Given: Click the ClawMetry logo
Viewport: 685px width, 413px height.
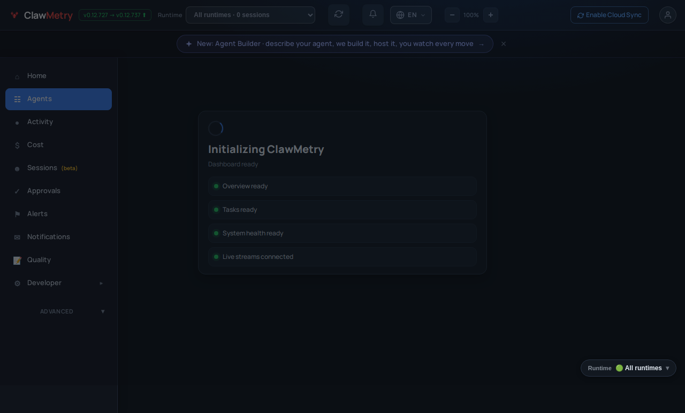Looking at the screenshot, I should (41, 15).
